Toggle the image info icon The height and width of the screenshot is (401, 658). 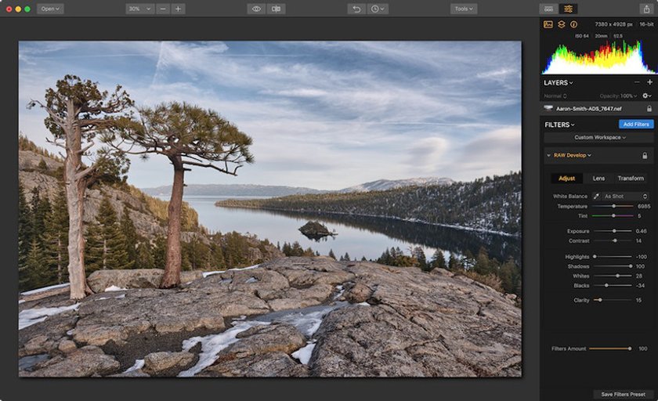tap(573, 24)
